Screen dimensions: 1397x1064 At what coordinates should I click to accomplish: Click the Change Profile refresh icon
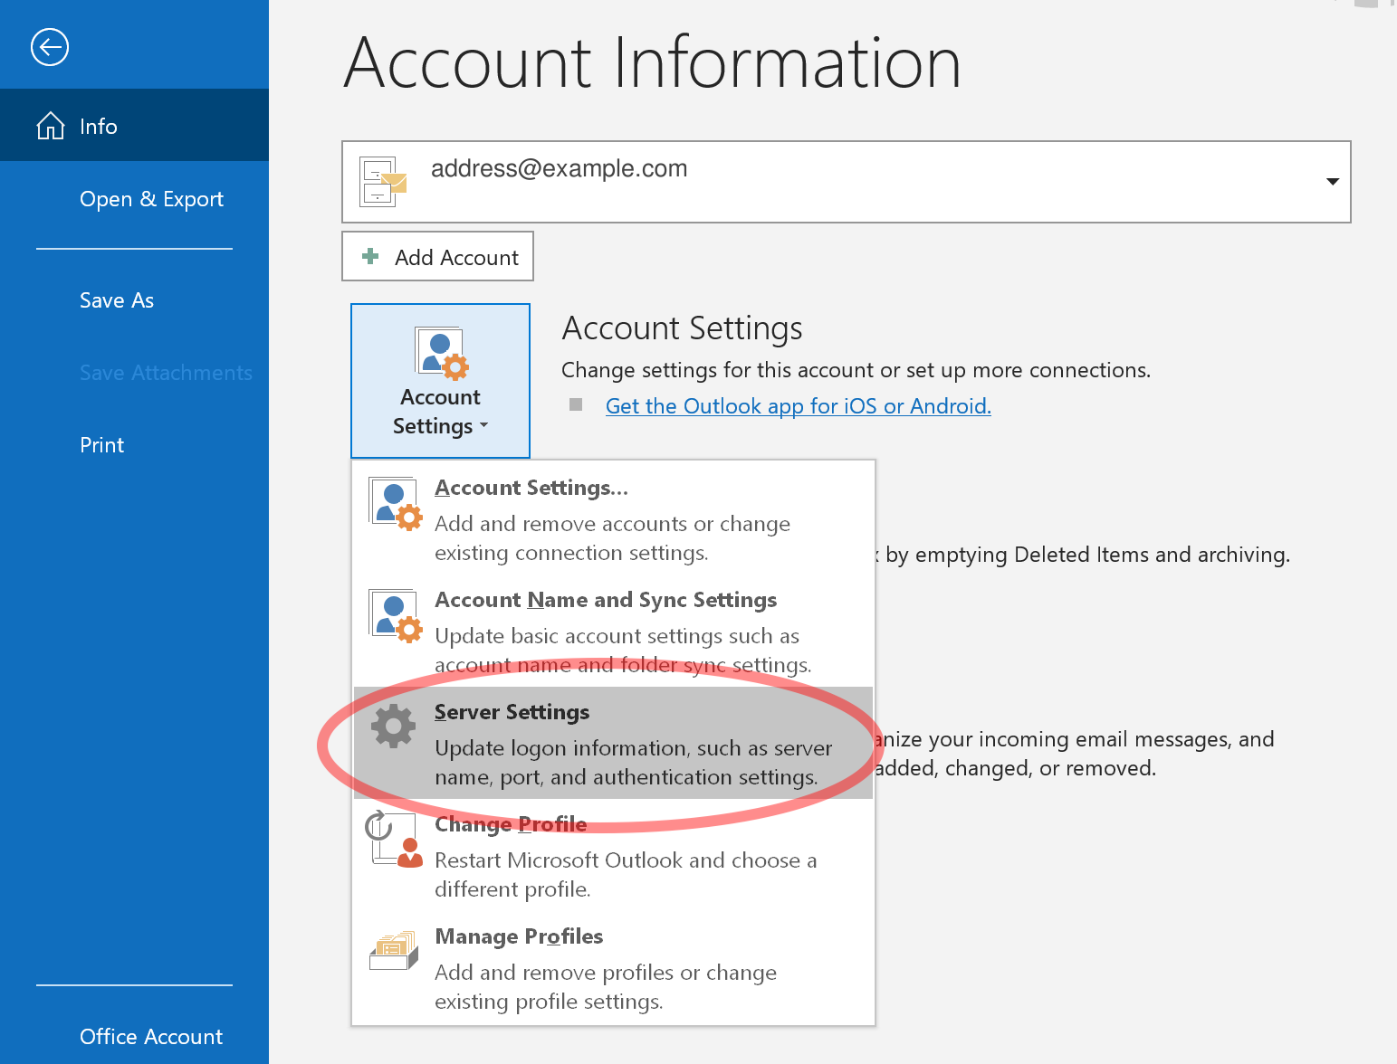point(390,838)
